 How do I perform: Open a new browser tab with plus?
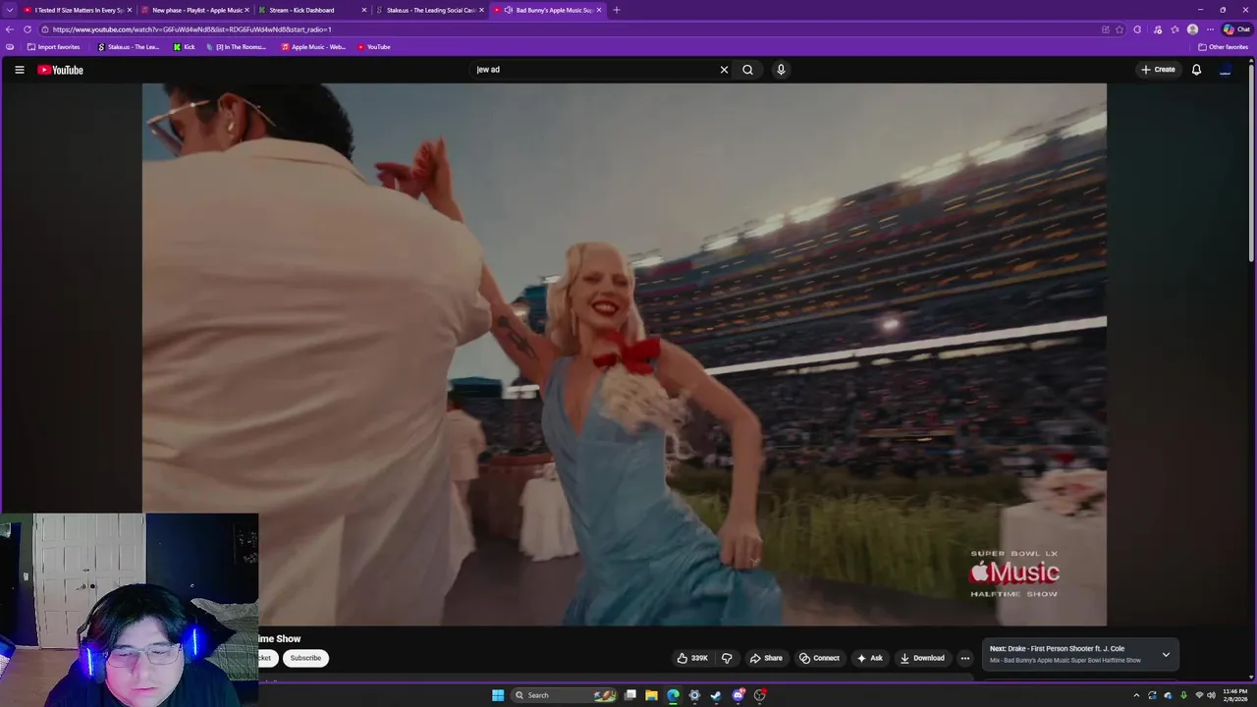coord(617,10)
